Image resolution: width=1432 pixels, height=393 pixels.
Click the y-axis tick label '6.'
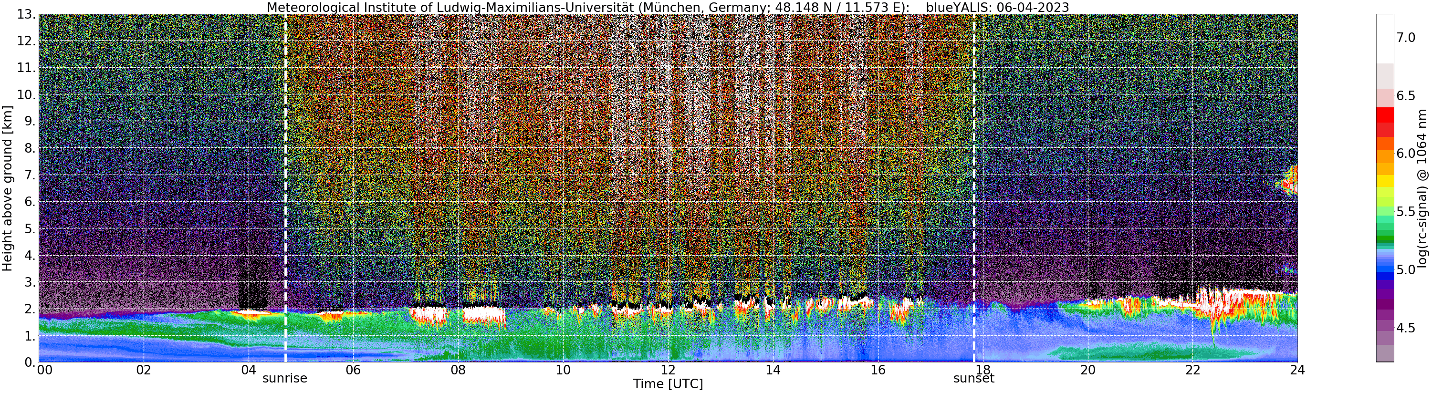click(30, 202)
